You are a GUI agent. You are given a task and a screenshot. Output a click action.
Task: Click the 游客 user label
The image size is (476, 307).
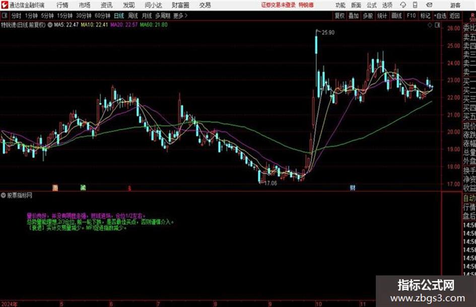click(x=455, y=5)
